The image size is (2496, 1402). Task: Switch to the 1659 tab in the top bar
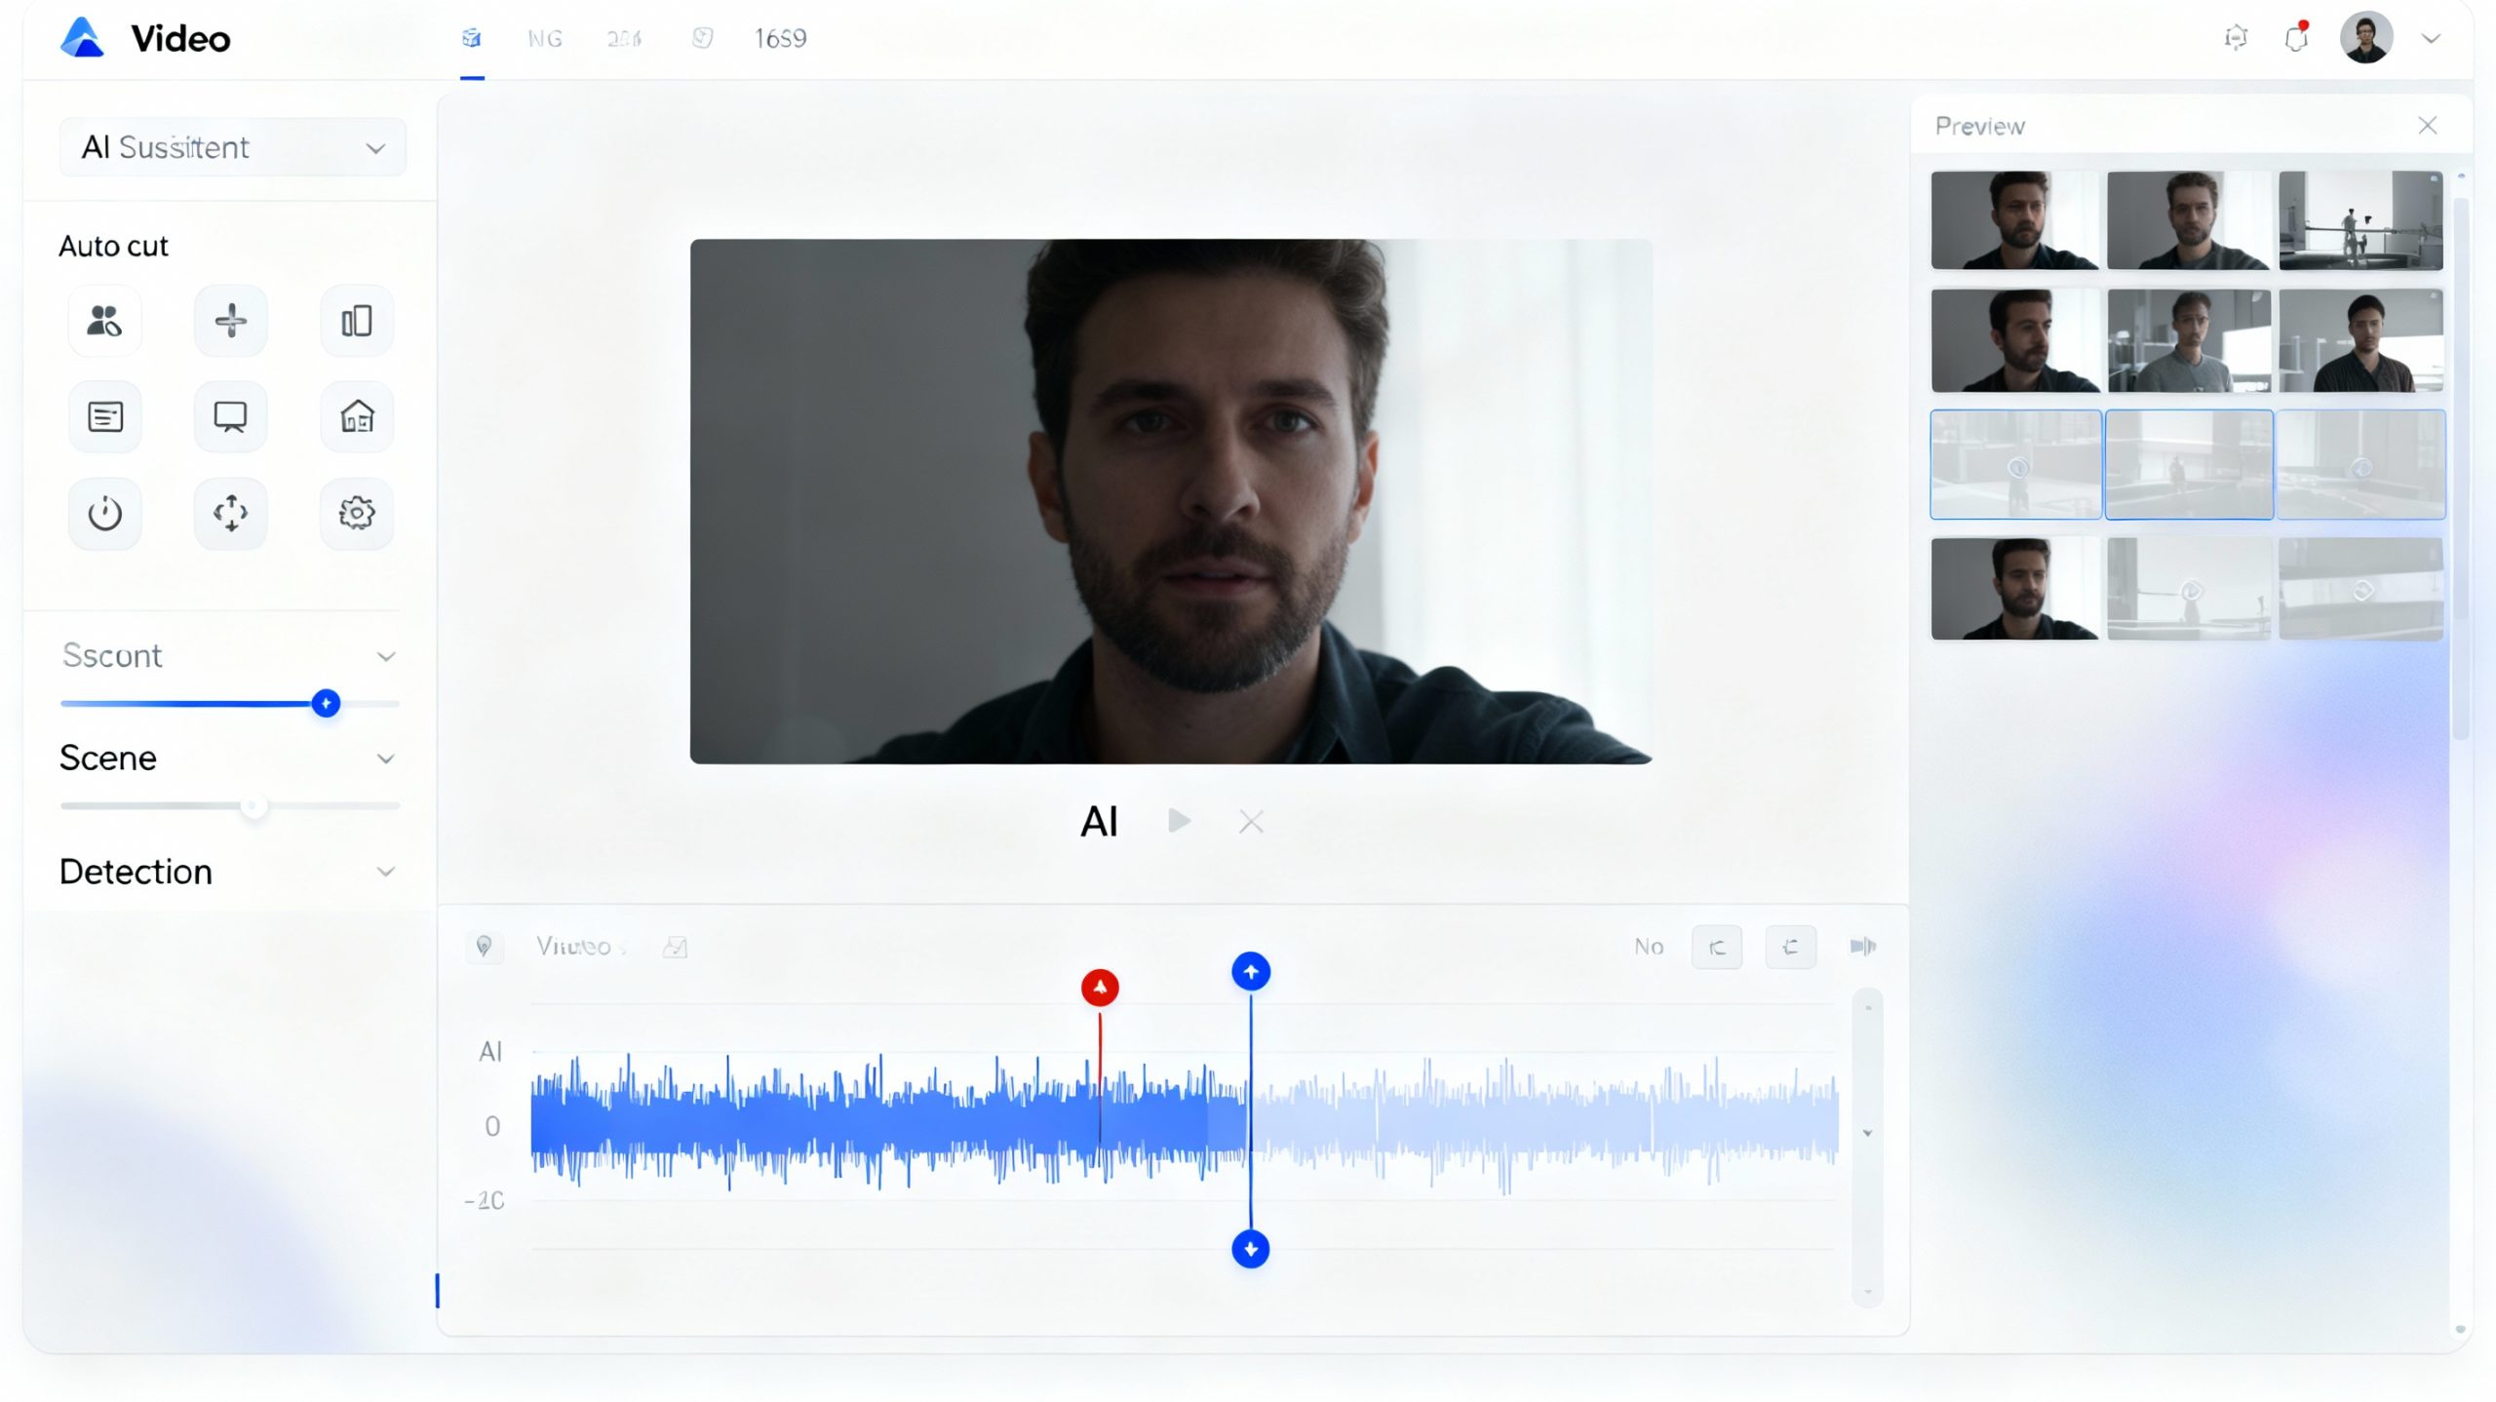point(780,38)
